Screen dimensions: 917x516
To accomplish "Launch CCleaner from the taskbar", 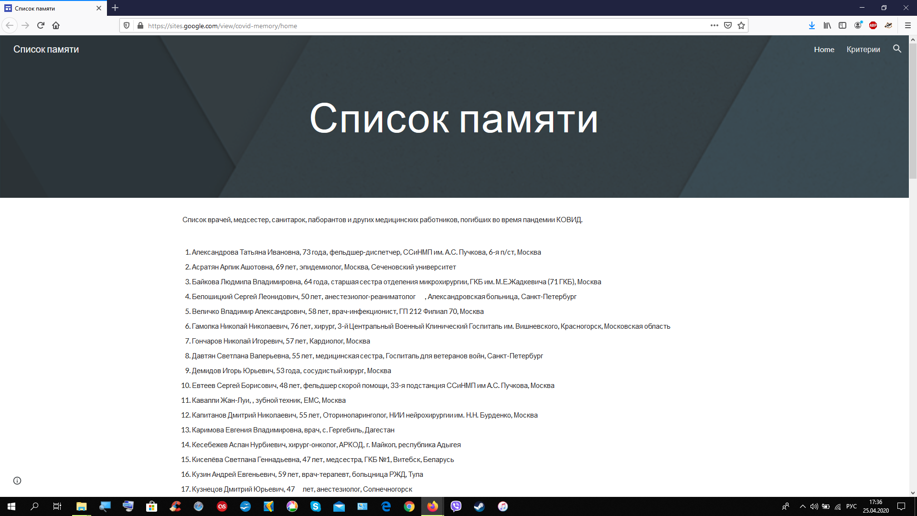I will (x=175, y=506).
